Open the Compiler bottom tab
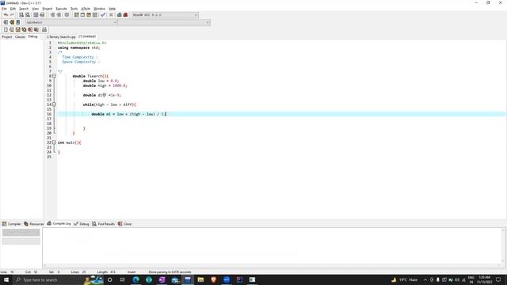The width and height of the screenshot is (507, 285). [x=11, y=223]
